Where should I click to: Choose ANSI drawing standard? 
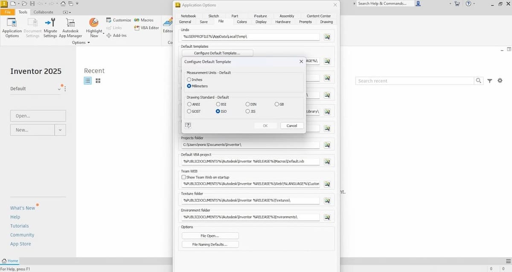194,104
